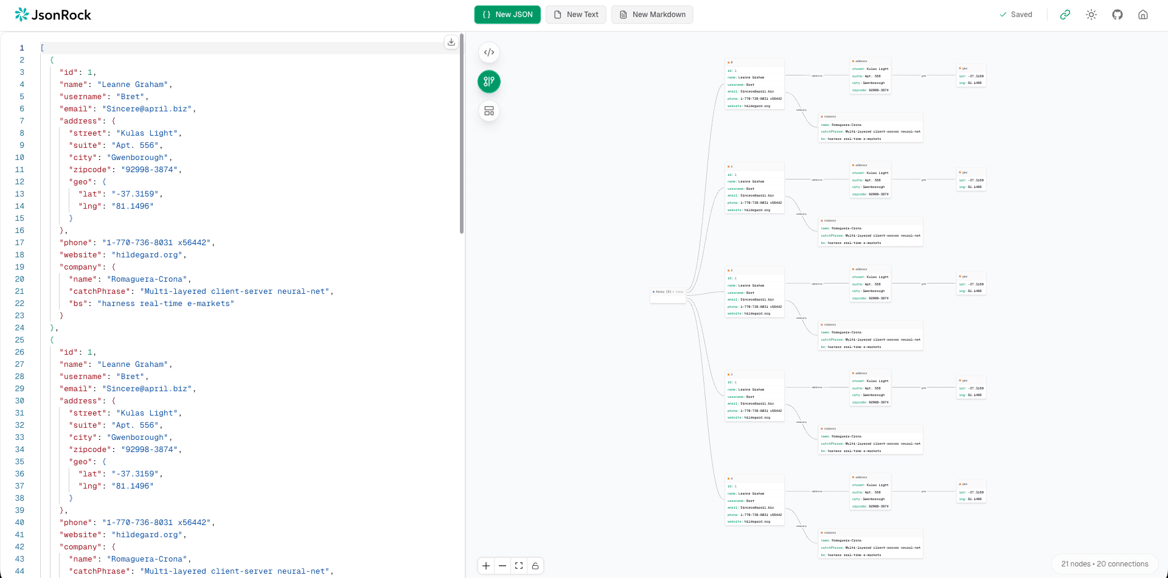The width and height of the screenshot is (1168, 578).
Task: Select graph node labeled 4
Action: [755, 500]
